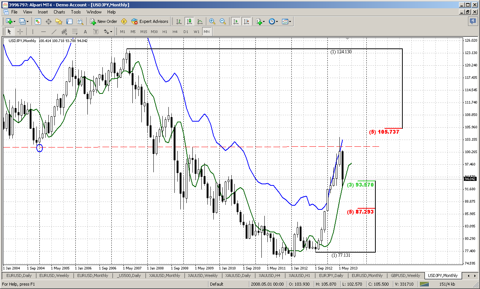Toggle Auto Scroll on the chart
Viewport: 480px width, 289px height.
(236, 21)
